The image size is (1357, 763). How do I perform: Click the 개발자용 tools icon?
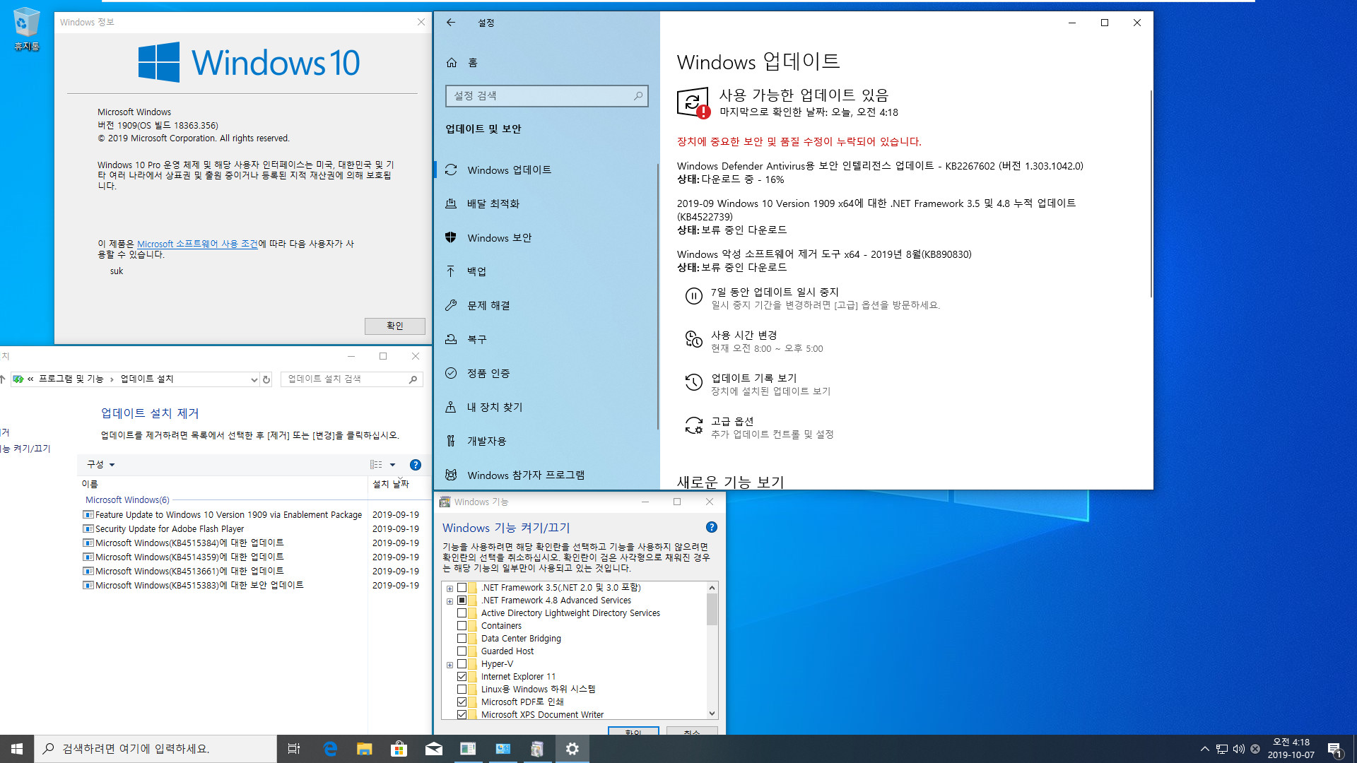(451, 441)
